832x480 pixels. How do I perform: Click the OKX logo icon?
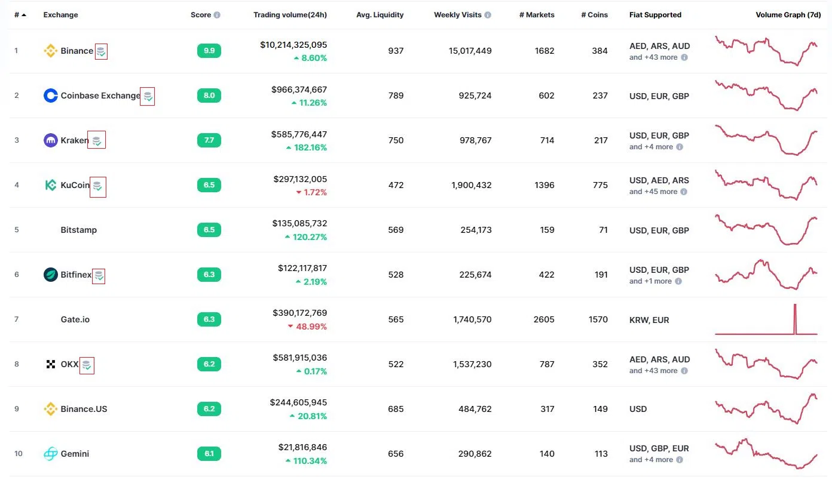[x=51, y=364]
